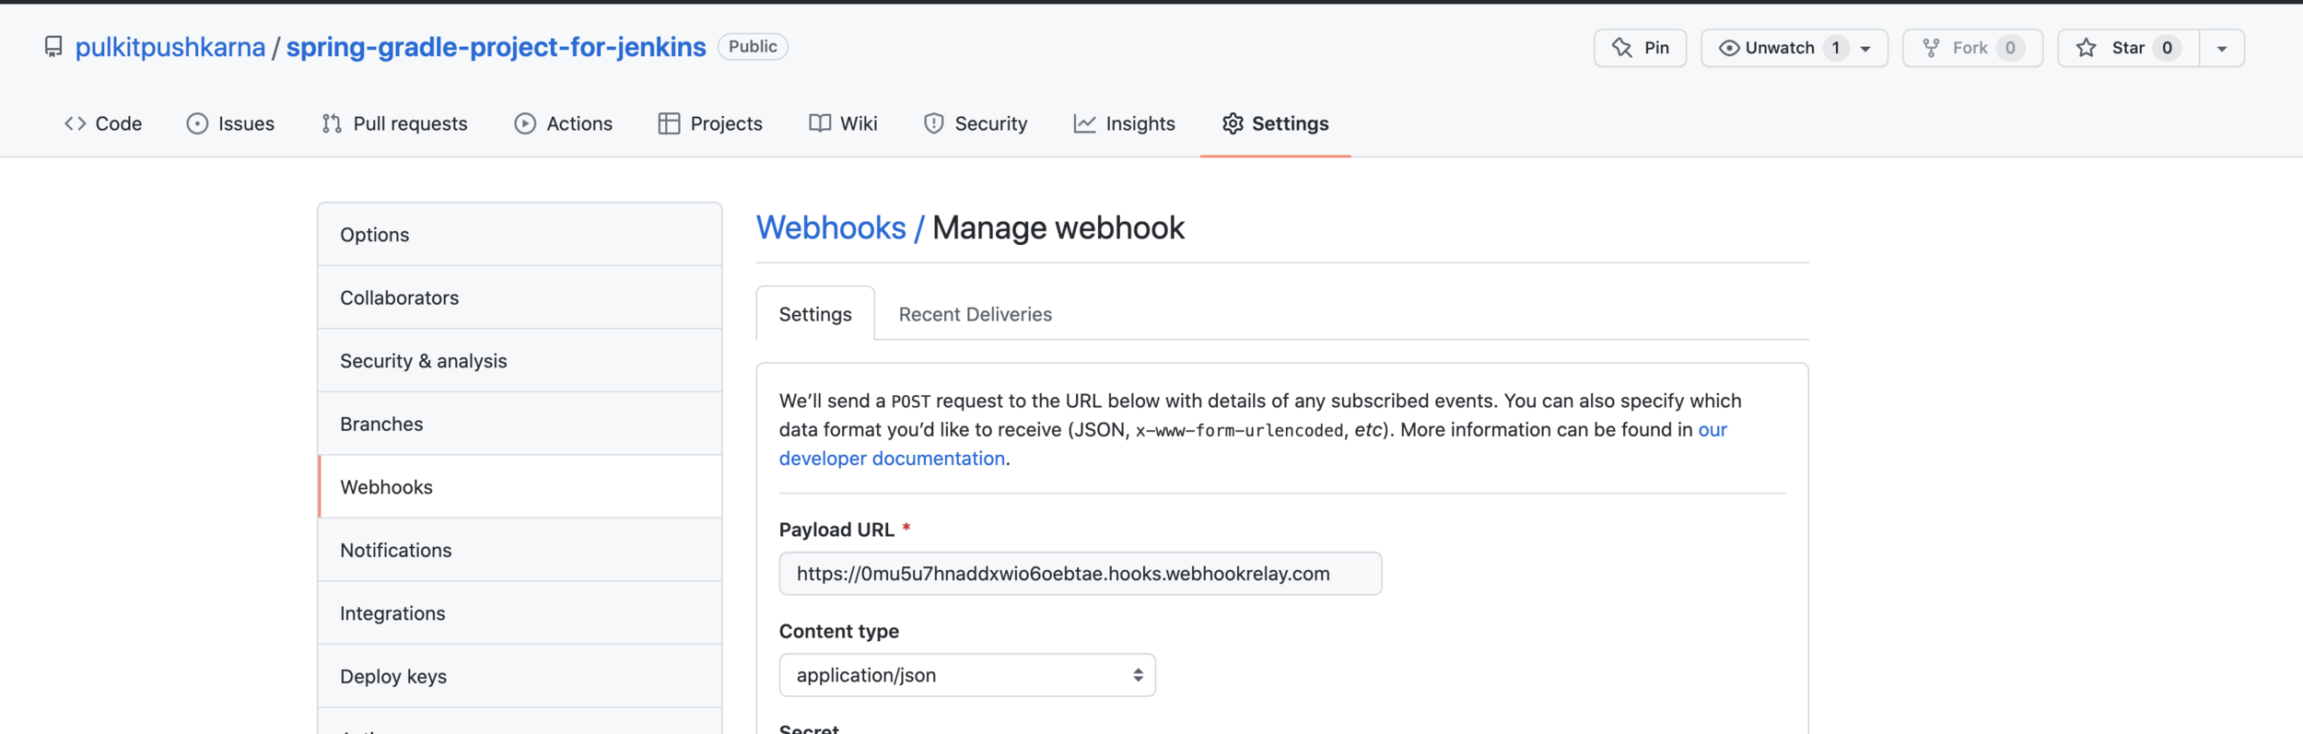
Task: Open Security & analysis sidebar item
Action: (520, 361)
